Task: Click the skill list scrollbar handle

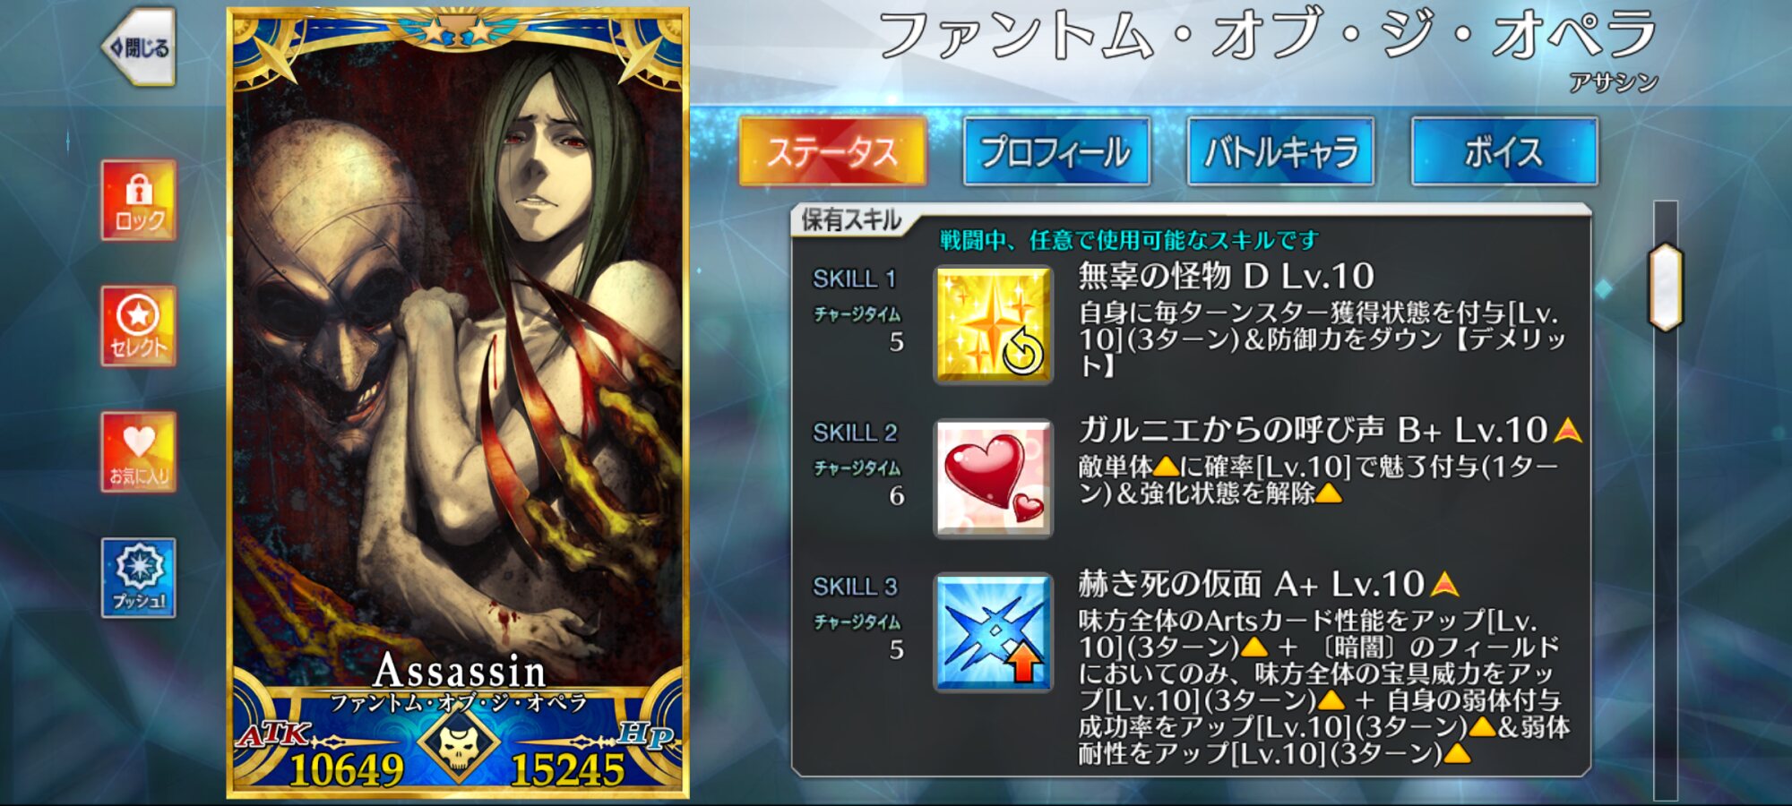Action: coord(1666,287)
